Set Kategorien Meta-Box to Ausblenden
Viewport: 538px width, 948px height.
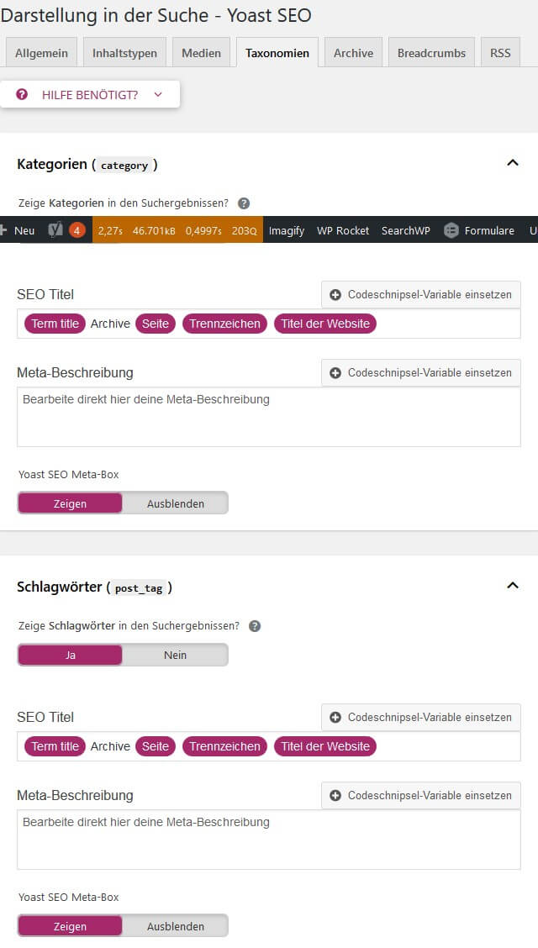tap(176, 503)
